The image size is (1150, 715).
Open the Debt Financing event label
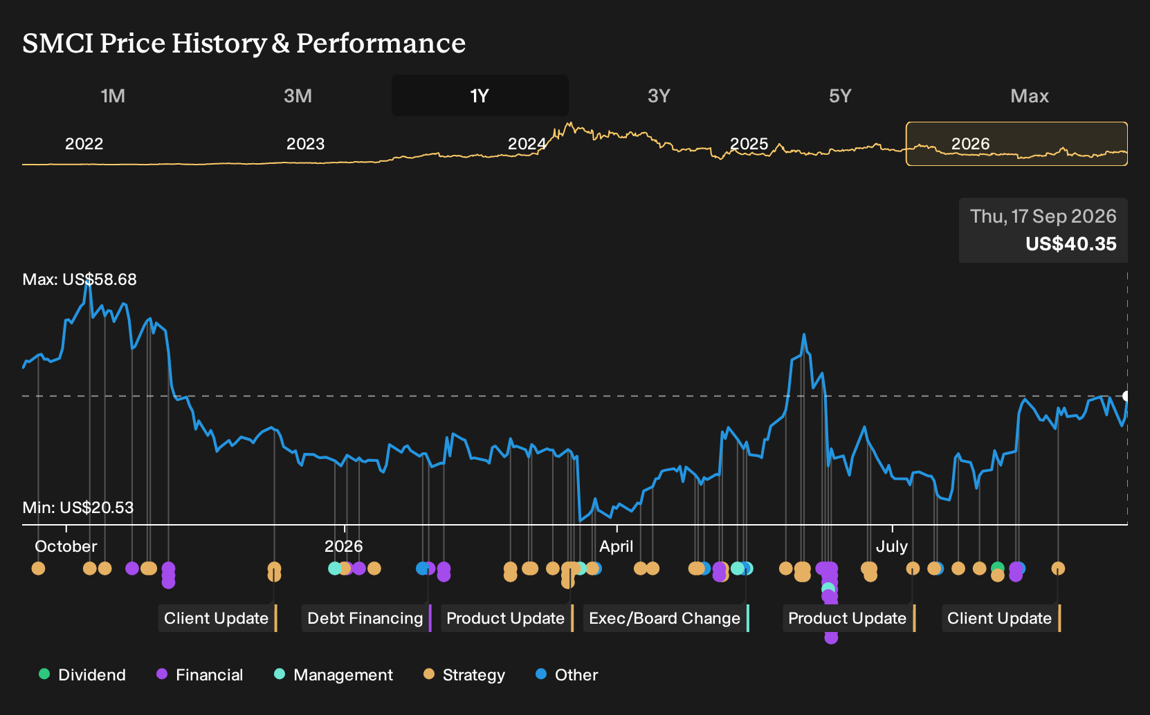367,618
